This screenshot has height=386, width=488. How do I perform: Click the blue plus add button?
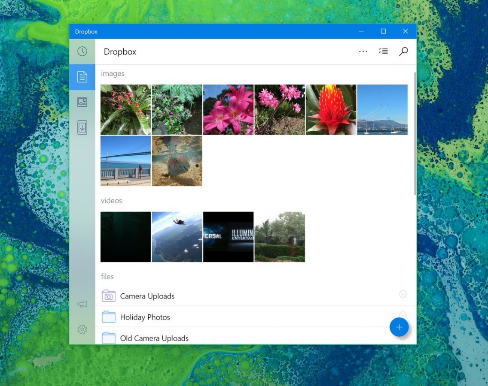click(x=399, y=327)
